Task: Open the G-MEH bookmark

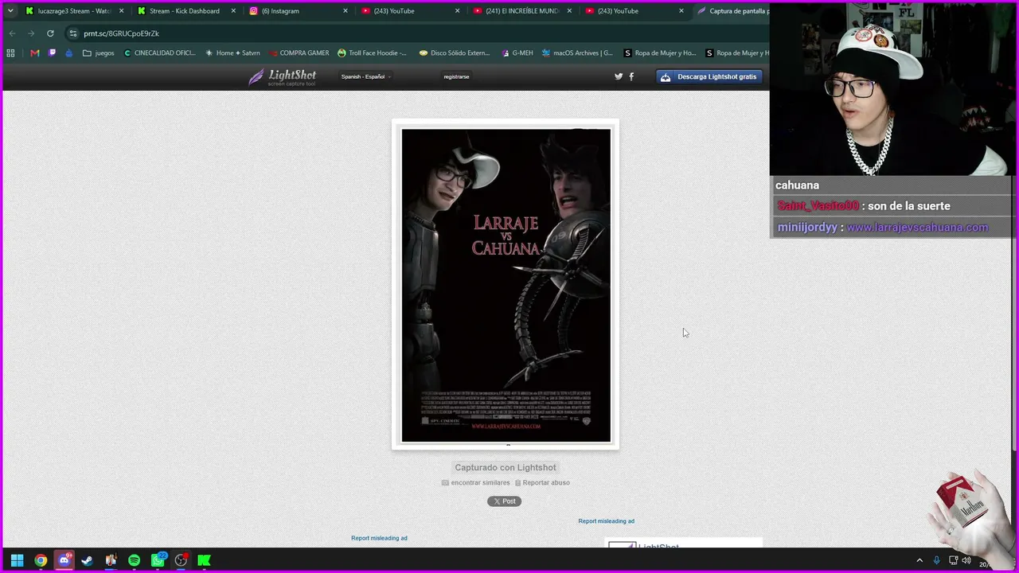Action: click(x=517, y=53)
